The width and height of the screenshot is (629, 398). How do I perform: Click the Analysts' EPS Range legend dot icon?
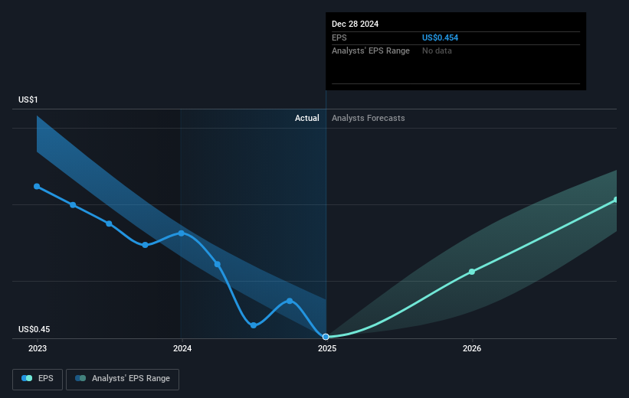80,378
